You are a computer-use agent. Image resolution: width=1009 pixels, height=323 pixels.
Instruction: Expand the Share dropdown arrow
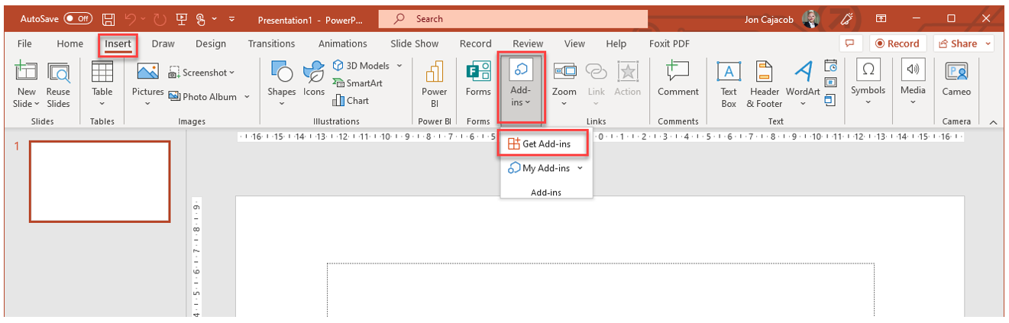click(x=988, y=44)
